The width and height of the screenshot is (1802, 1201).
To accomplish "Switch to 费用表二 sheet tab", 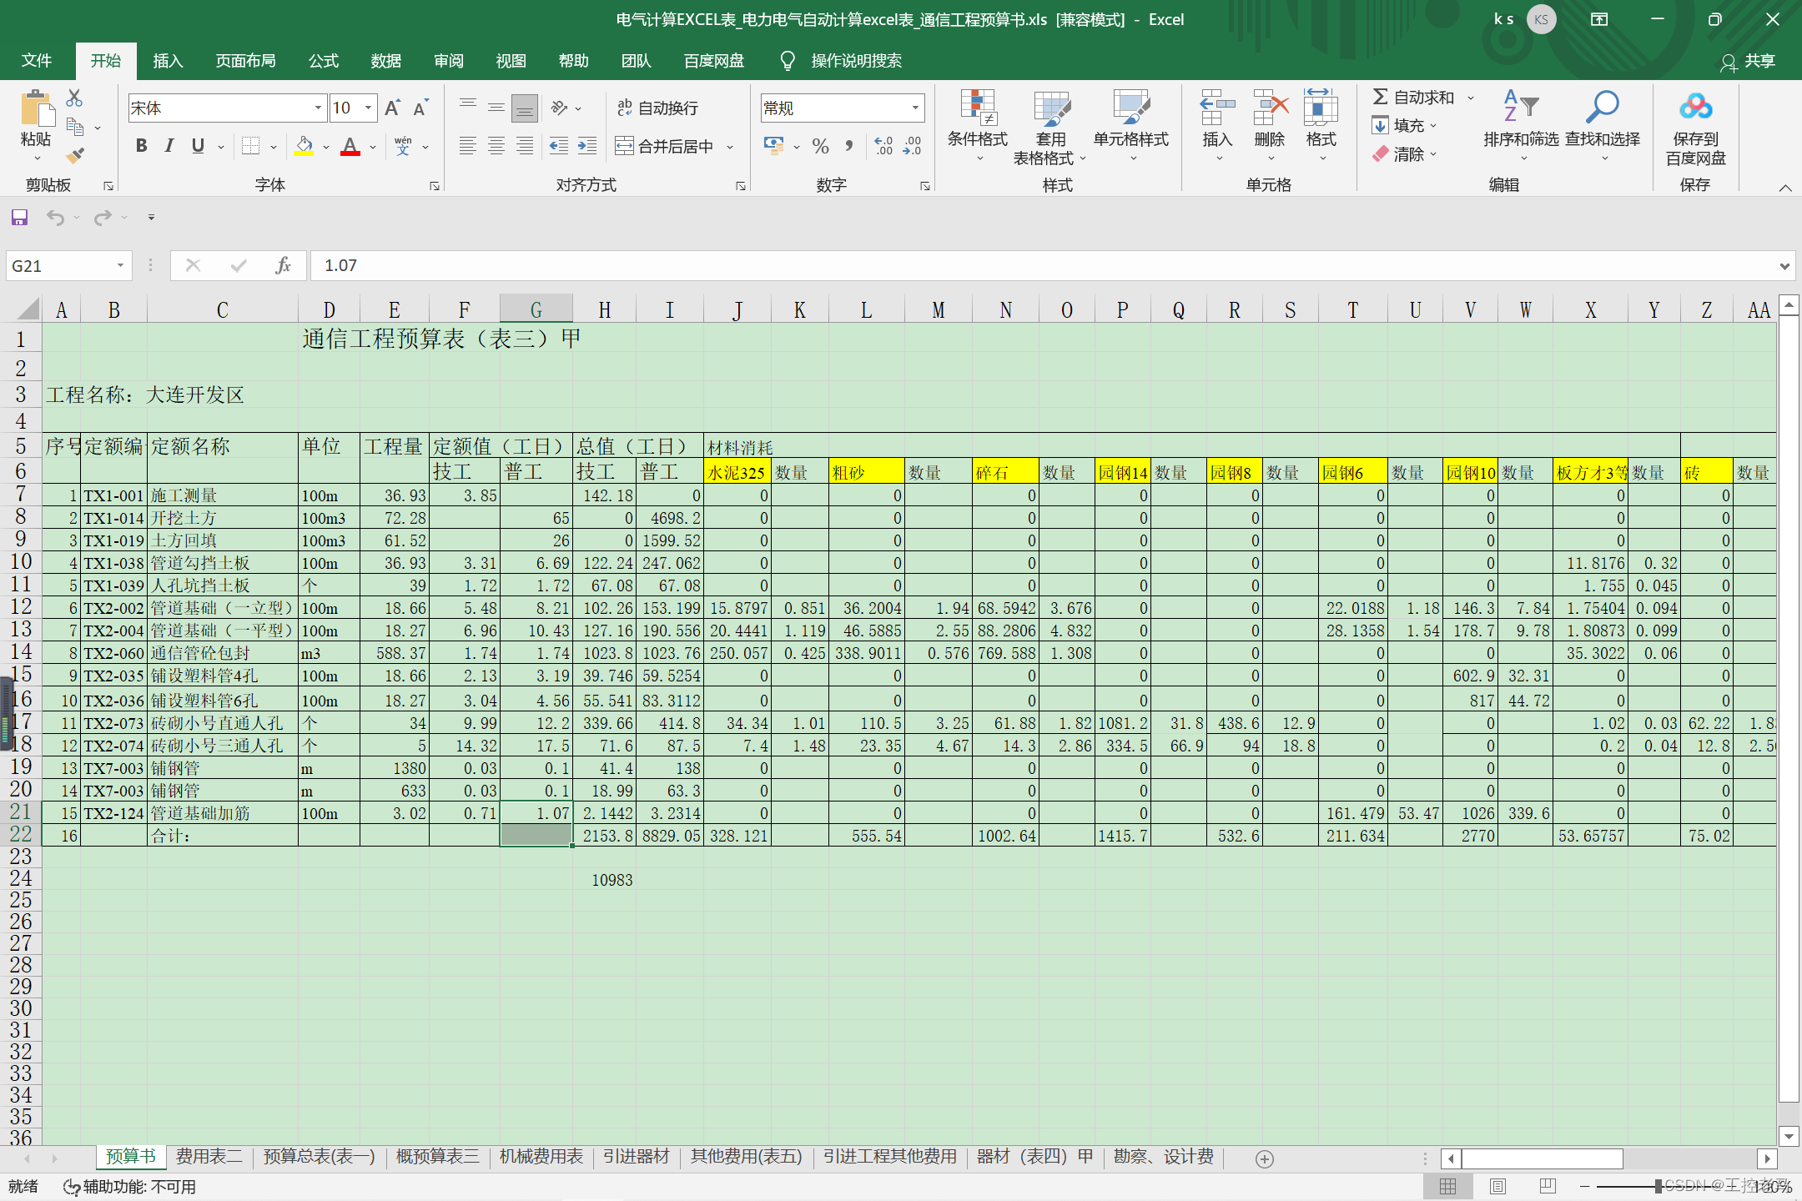I will click(x=209, y=1157).
